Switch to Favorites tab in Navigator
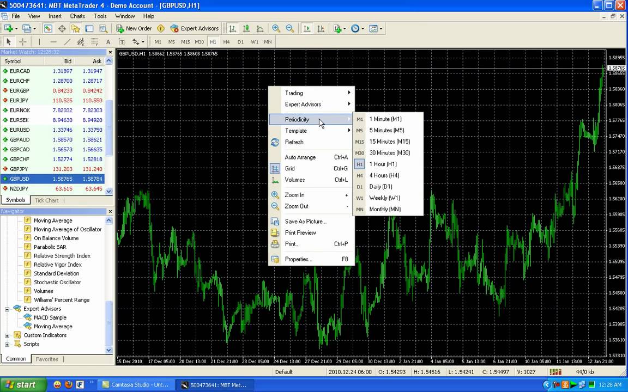The height and width of the screenshot is (392, 628). pos(47,359)
